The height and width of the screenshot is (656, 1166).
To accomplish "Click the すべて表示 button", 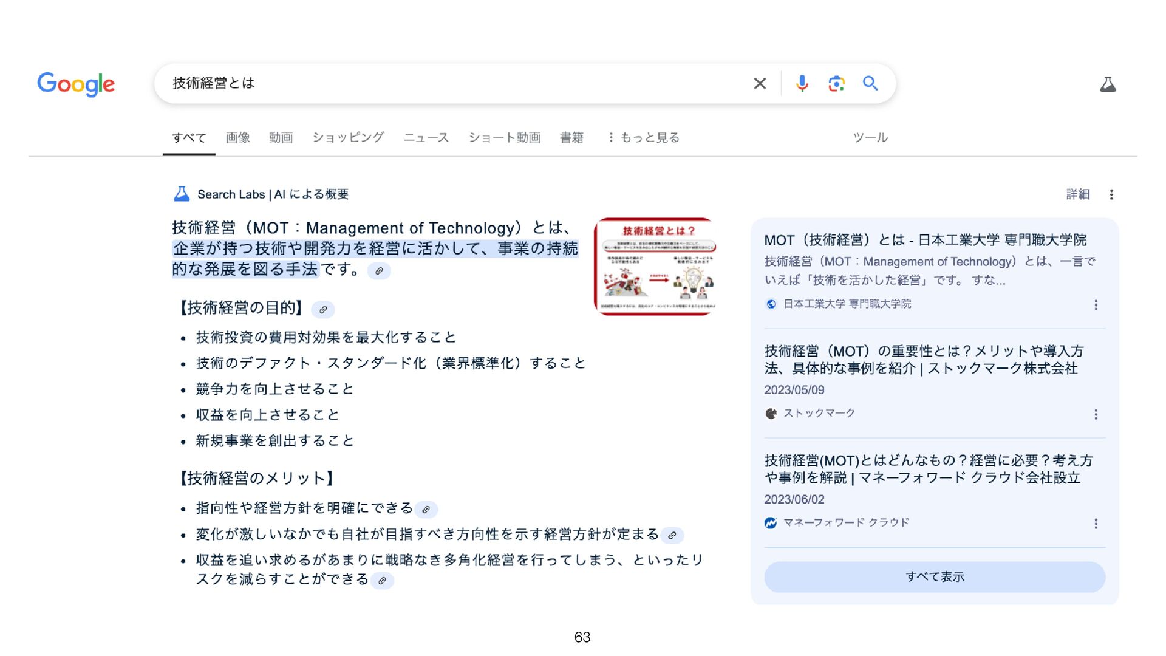I will click(934, 576).
